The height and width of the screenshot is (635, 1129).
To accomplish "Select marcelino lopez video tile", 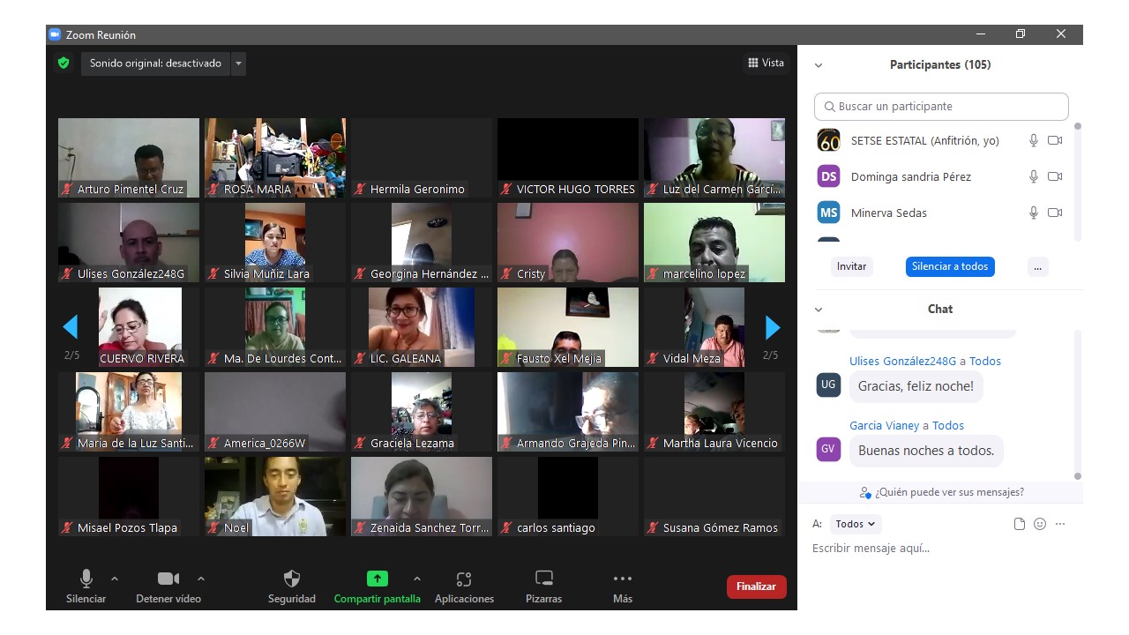I will tap(714, 243).
